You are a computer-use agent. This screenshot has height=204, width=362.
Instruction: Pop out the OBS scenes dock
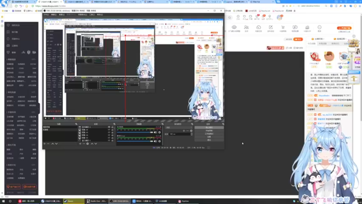(x=76, y=124)
